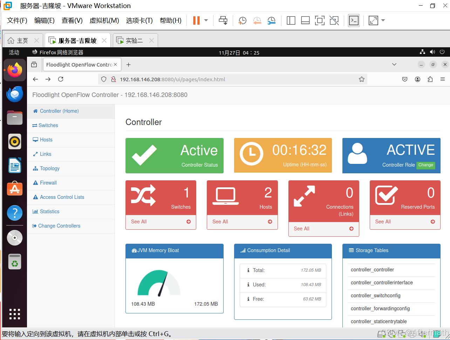Close the 服务器-吉隆坡 VM tab

coord(104,41)
